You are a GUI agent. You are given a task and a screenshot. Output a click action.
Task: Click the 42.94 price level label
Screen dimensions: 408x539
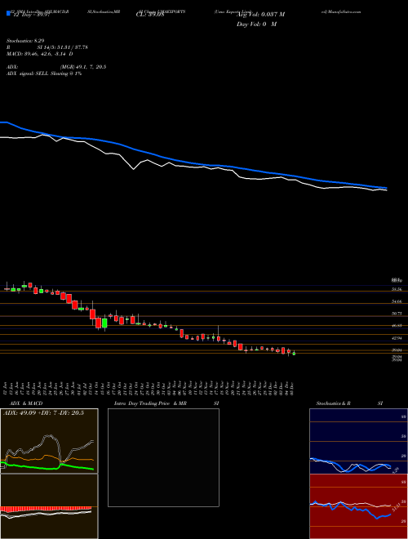point(397,338)
